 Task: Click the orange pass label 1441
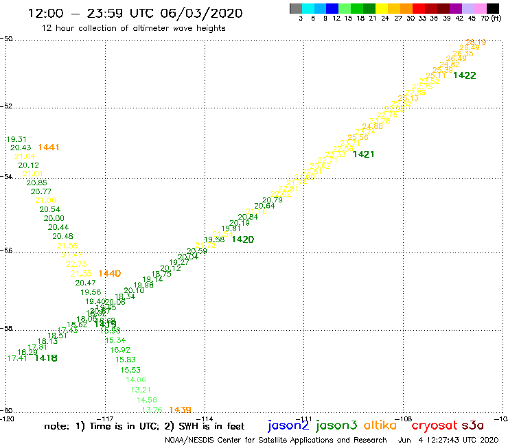(x=49, y=148)
